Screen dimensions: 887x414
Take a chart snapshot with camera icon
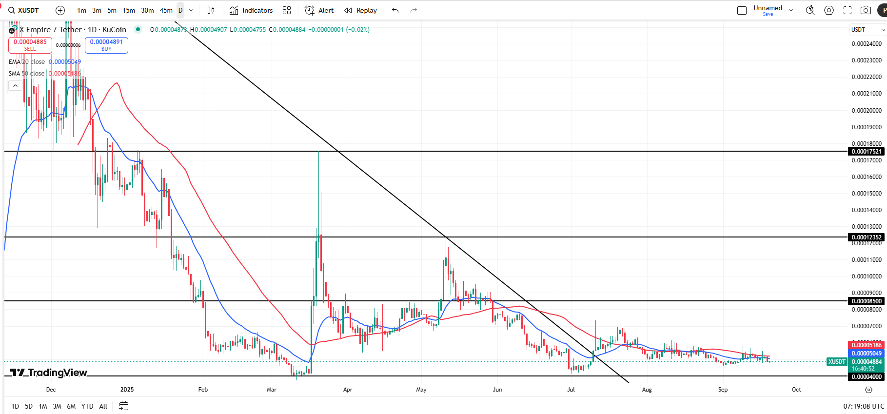point(866,10)
